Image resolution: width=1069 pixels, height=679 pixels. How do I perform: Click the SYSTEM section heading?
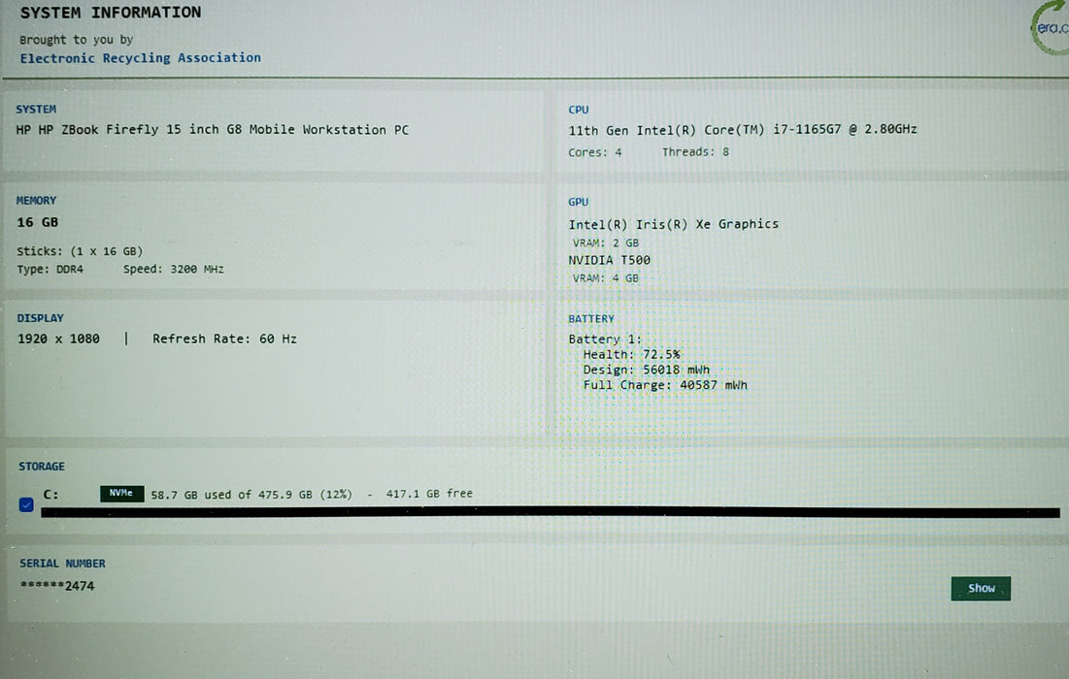coord(36,109)
